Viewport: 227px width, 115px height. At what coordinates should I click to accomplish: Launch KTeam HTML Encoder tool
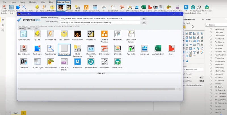[64, 62]
